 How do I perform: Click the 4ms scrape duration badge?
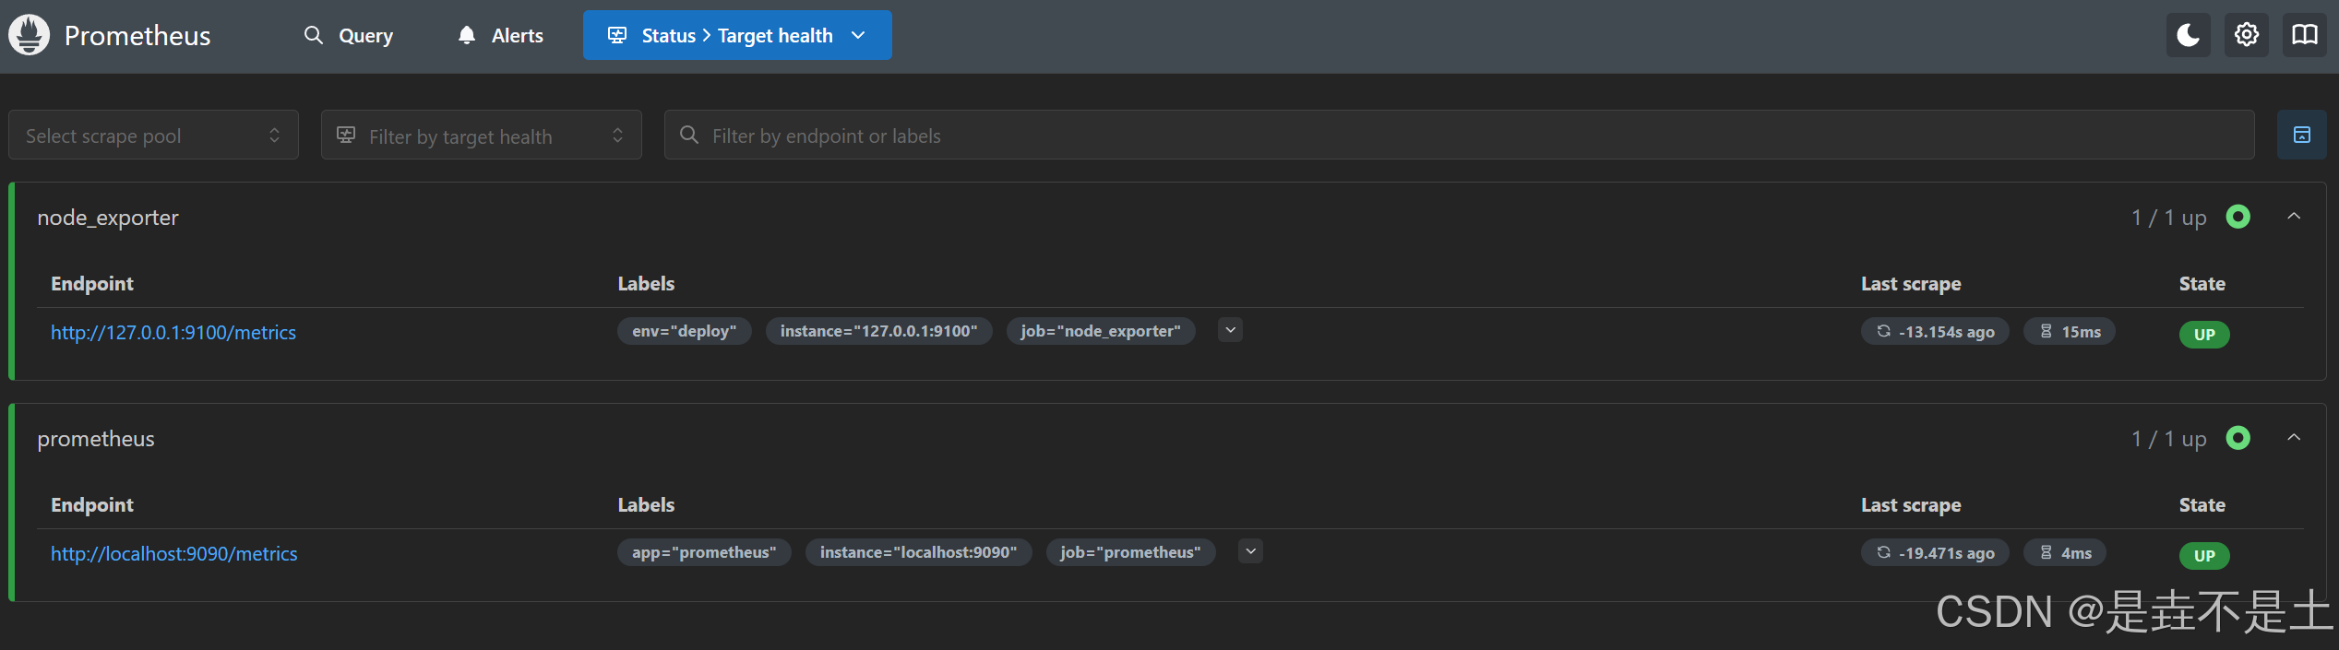2065,553
